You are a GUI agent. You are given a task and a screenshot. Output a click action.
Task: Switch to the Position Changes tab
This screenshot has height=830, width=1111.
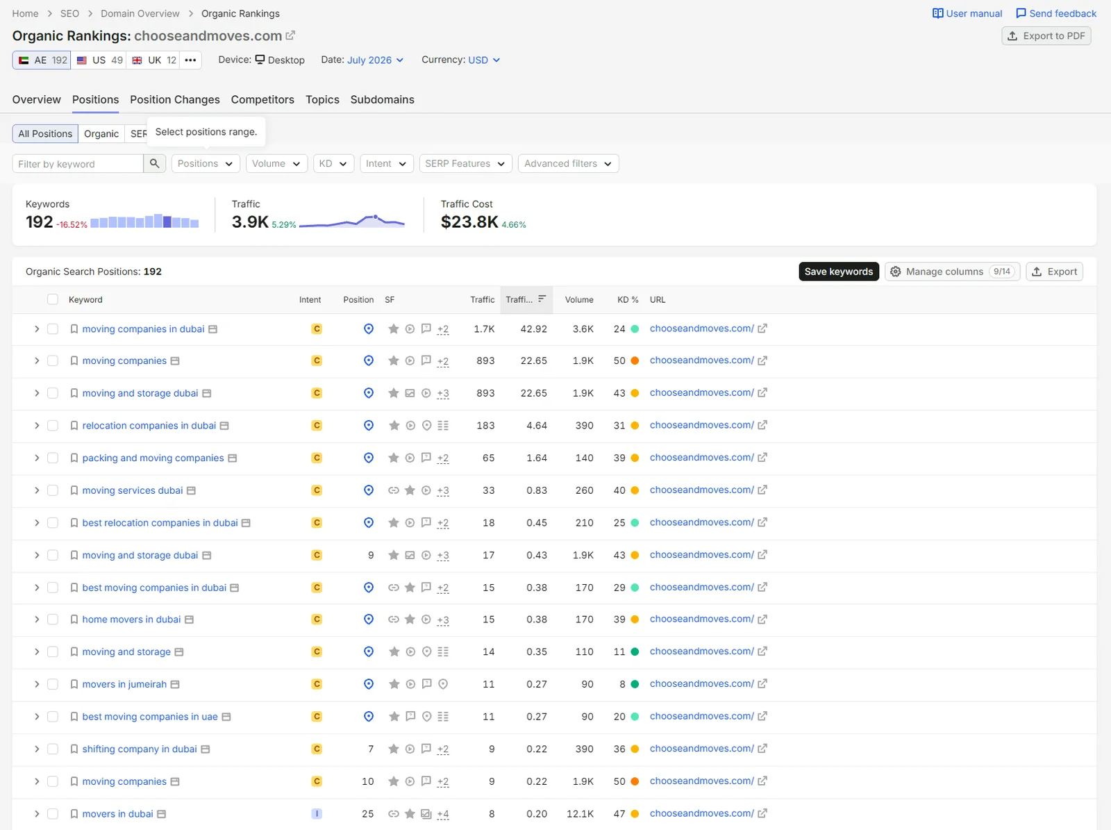(x=175, y=99)
